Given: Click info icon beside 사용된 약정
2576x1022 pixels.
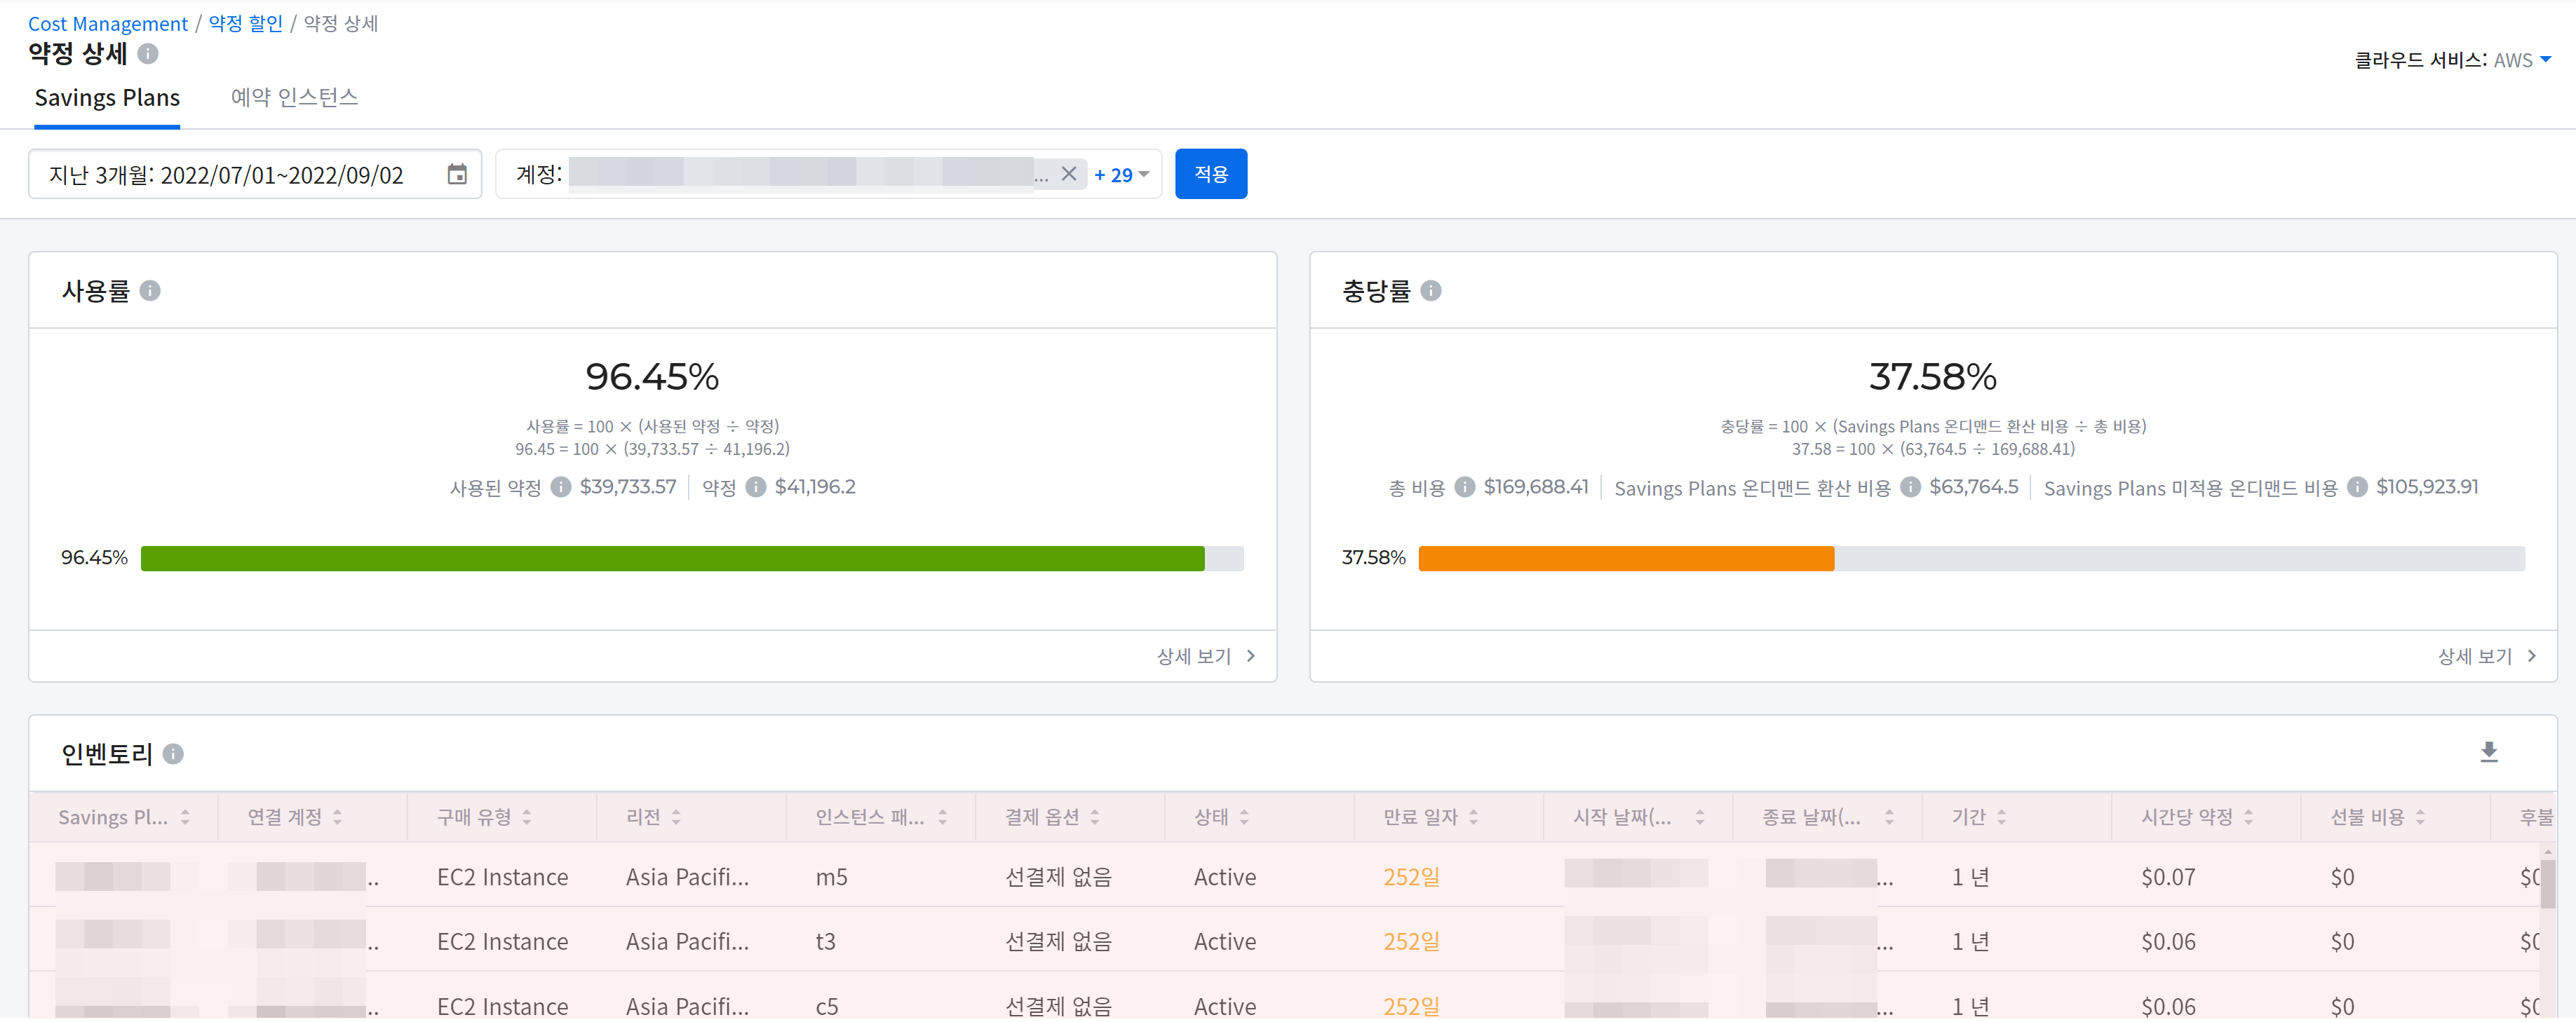Looking at the screenshot, I should (561, 488).
